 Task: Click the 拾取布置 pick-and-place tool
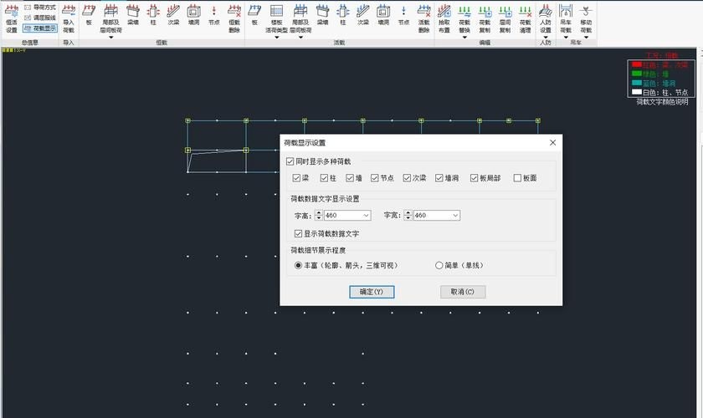click(x=444, y=19)
